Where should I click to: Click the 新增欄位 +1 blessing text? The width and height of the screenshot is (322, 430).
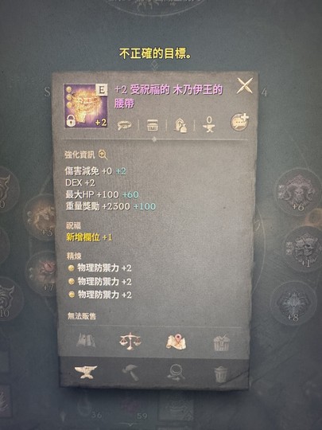point(89,237)
